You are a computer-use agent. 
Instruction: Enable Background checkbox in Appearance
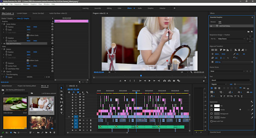point(212,114)
